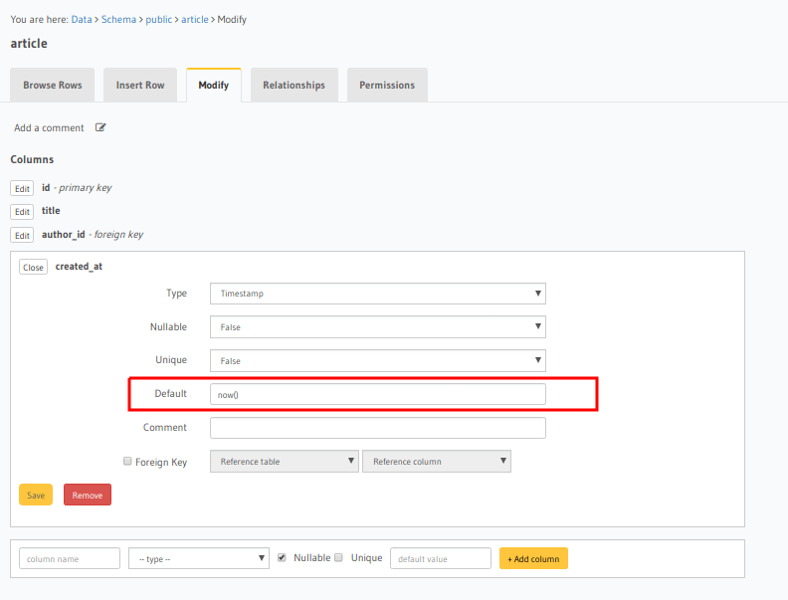This screenshot has height=600, width=788.
Task: Click the + Add column button
Action: [533, 558]
